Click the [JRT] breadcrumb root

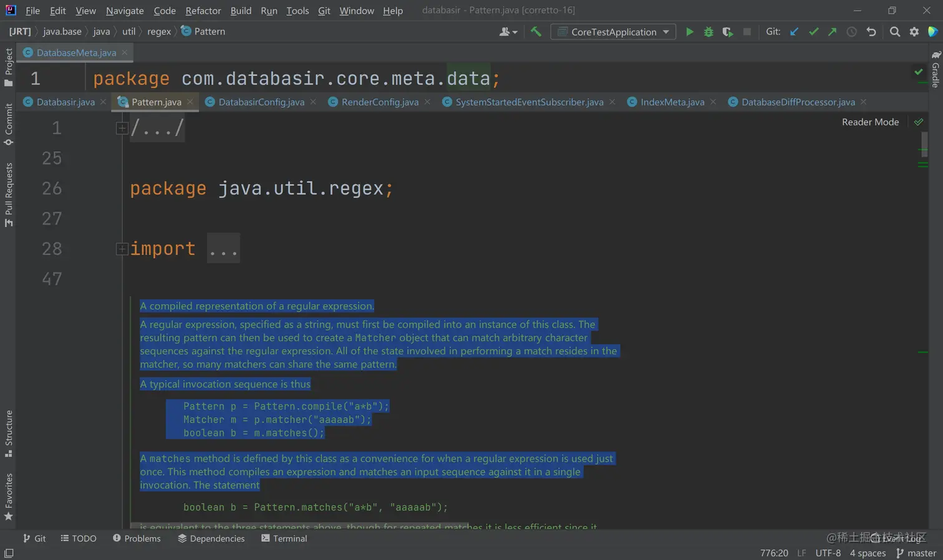[x=20, y=32]
